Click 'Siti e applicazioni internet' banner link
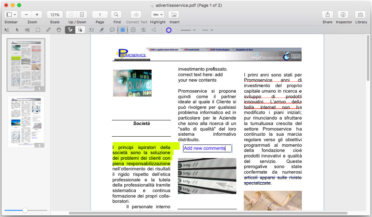372x217 pixels. 164,50
